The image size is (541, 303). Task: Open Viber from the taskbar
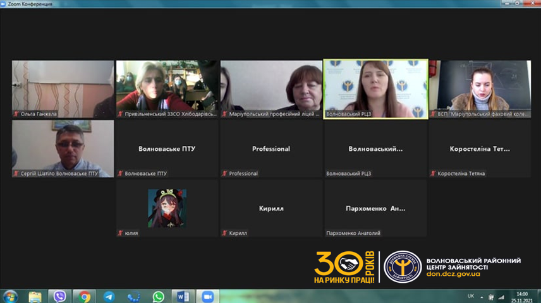pos(60,296)
